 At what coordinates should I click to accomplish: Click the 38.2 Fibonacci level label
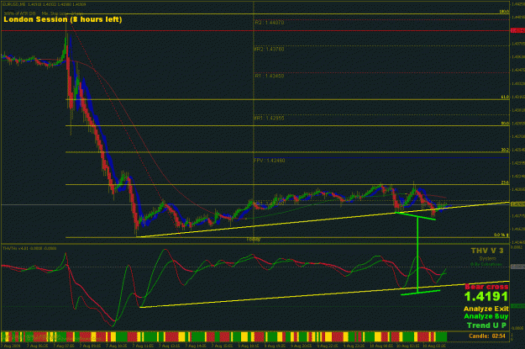505,151
